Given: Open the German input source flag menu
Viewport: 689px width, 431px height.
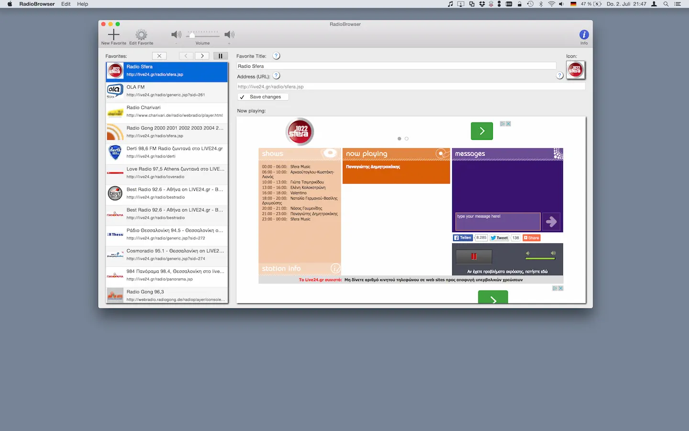Looking at the screenshot, I should point(573,4).
